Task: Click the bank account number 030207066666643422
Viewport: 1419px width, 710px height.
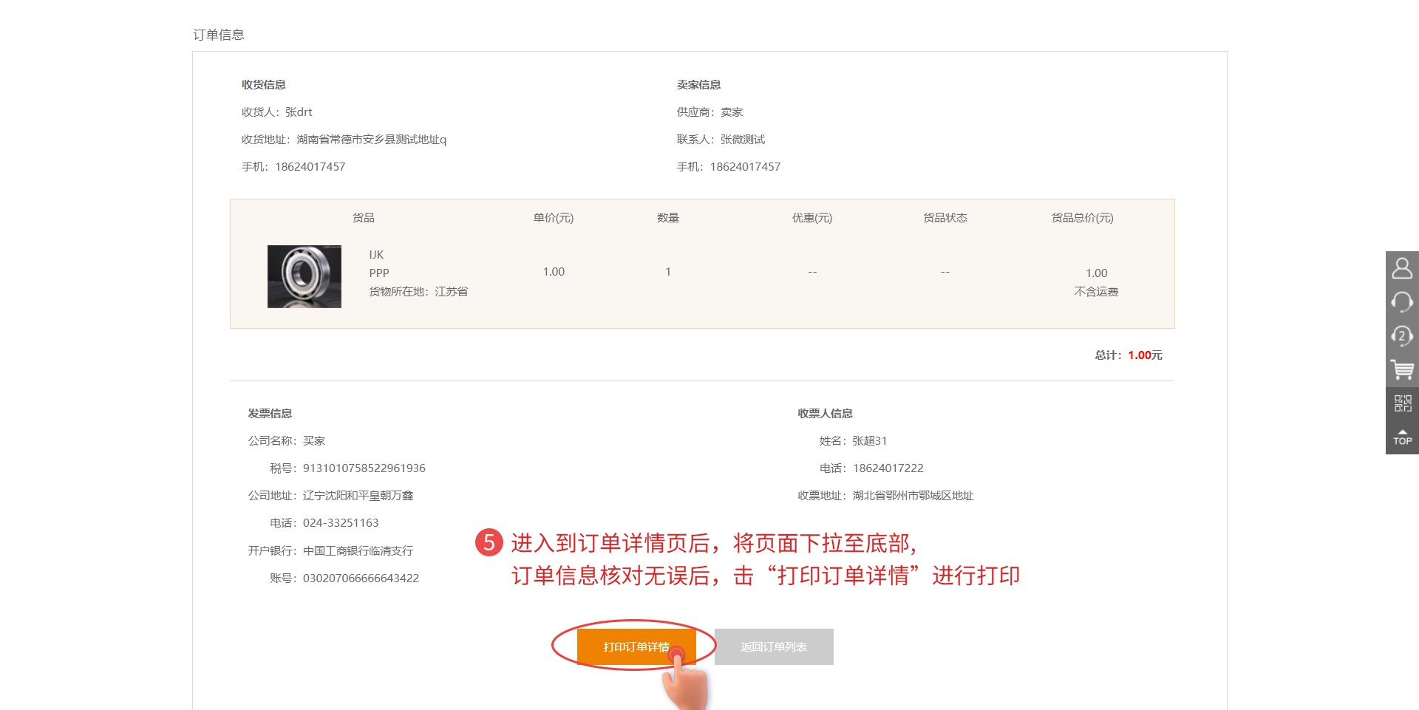Action: (x=361, y=578)
